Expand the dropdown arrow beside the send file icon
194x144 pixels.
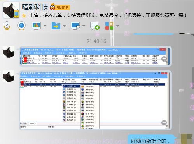click(x=64, y=26)
